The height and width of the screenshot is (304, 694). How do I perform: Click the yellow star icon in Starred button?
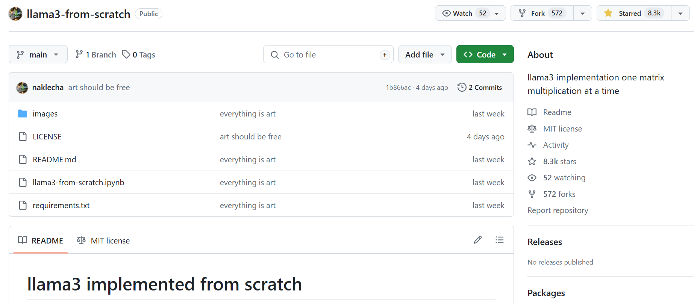tap(608, 13)
